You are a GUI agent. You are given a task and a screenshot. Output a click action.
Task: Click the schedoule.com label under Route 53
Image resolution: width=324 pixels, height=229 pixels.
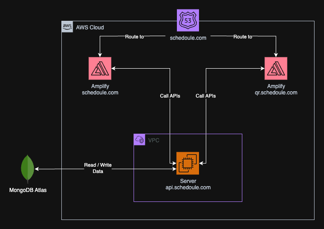[x=188, y=38]
